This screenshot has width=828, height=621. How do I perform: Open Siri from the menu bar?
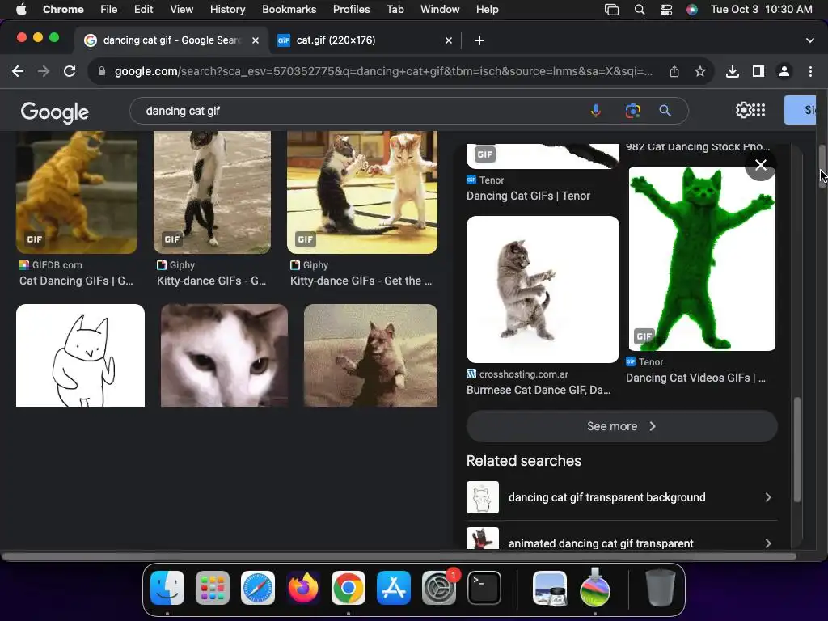(692, 10)
